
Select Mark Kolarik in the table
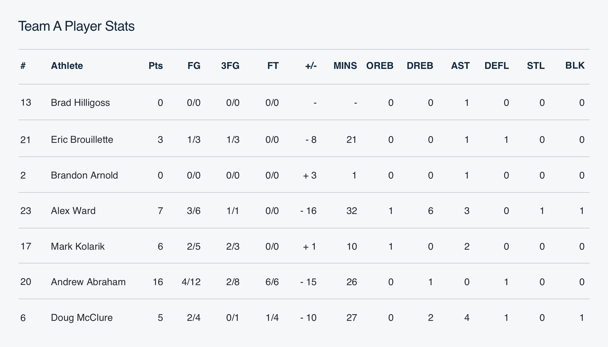[x=78, y=246]
